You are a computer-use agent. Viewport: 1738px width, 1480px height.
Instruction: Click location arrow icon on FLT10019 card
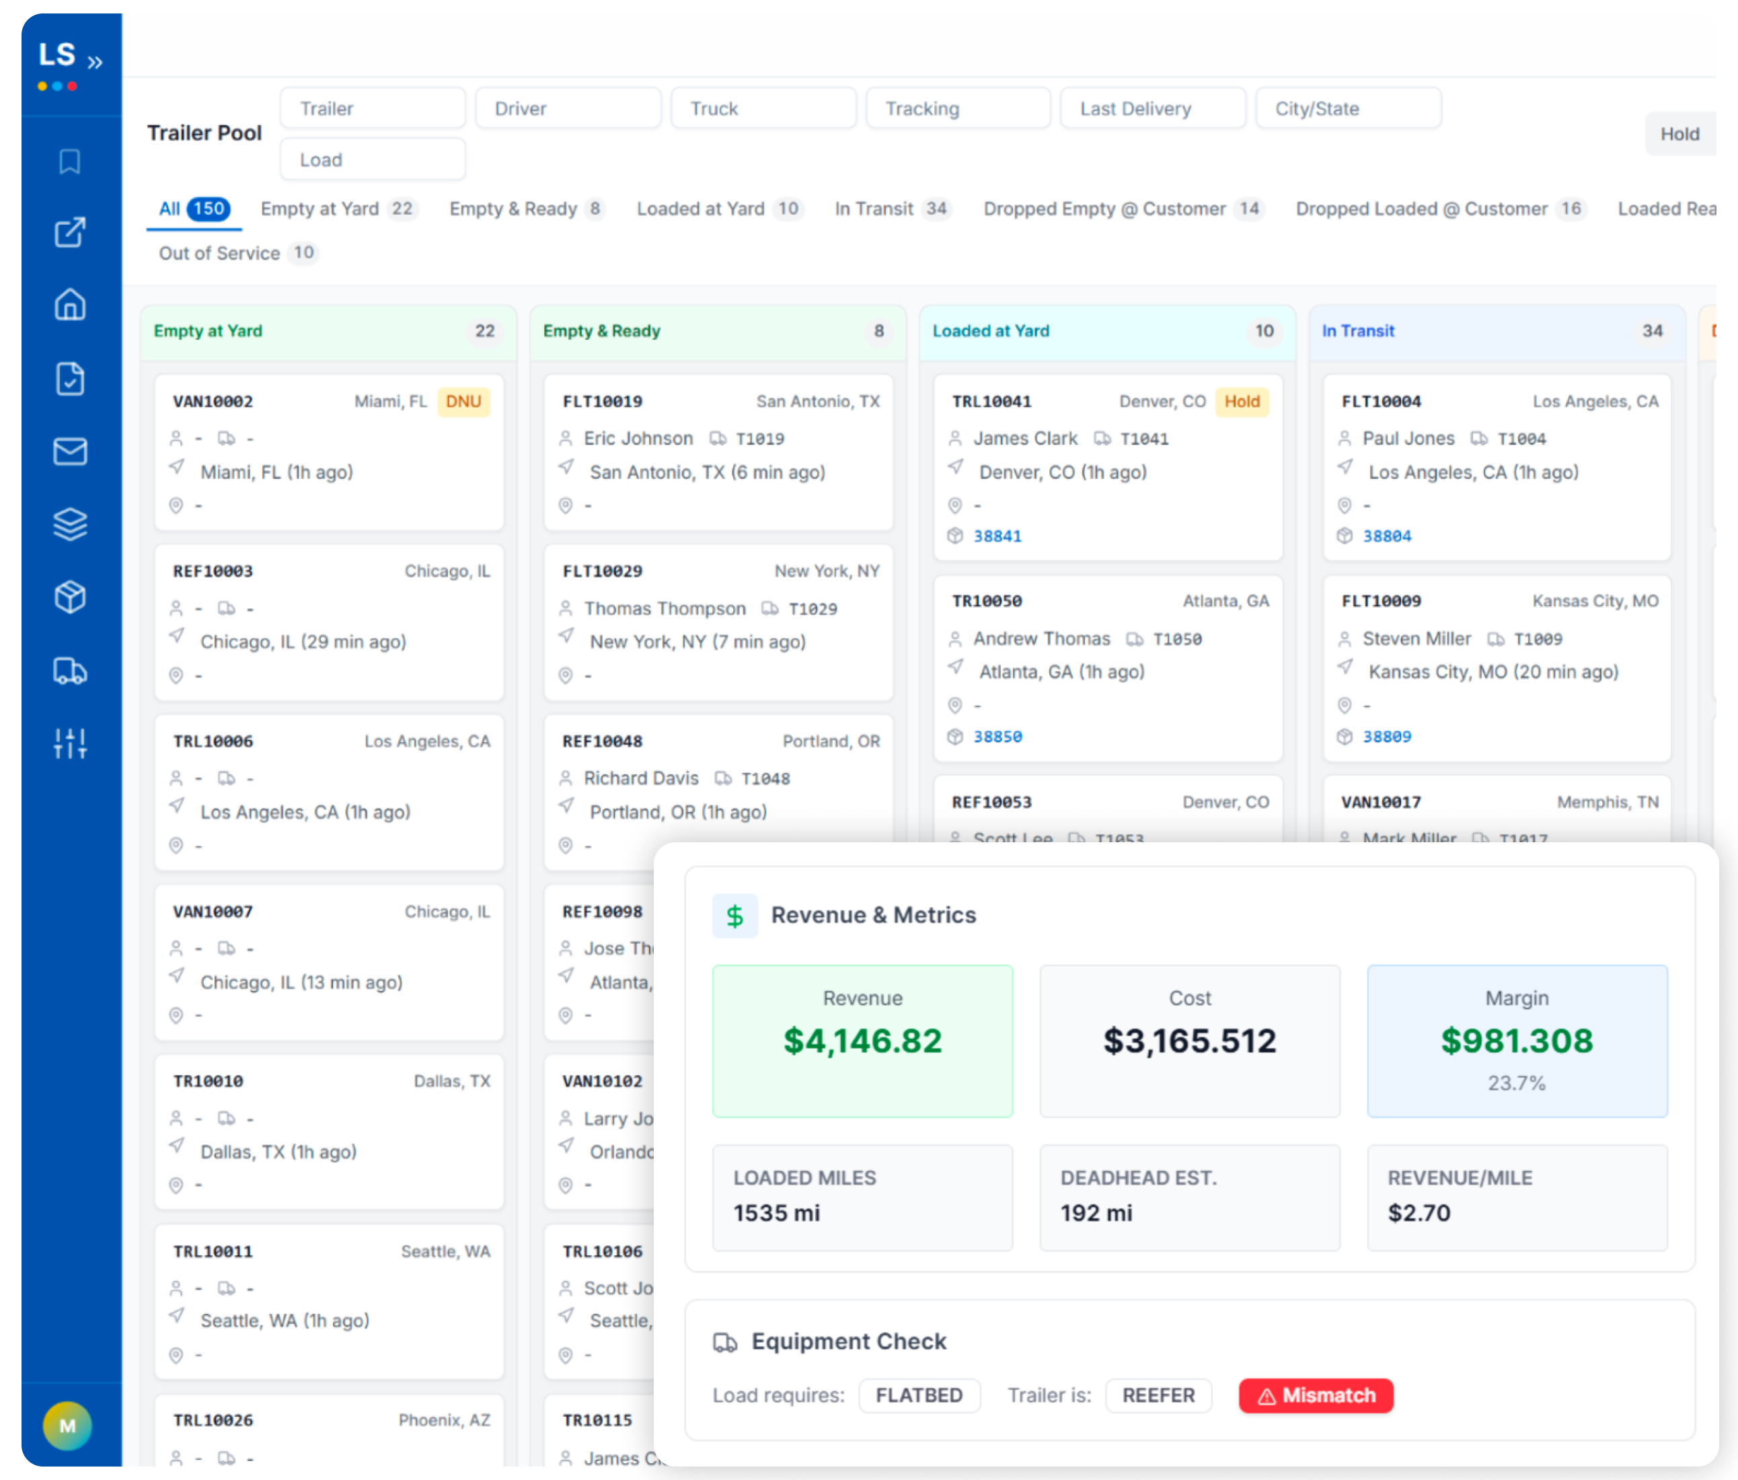[x=566, y=466]
